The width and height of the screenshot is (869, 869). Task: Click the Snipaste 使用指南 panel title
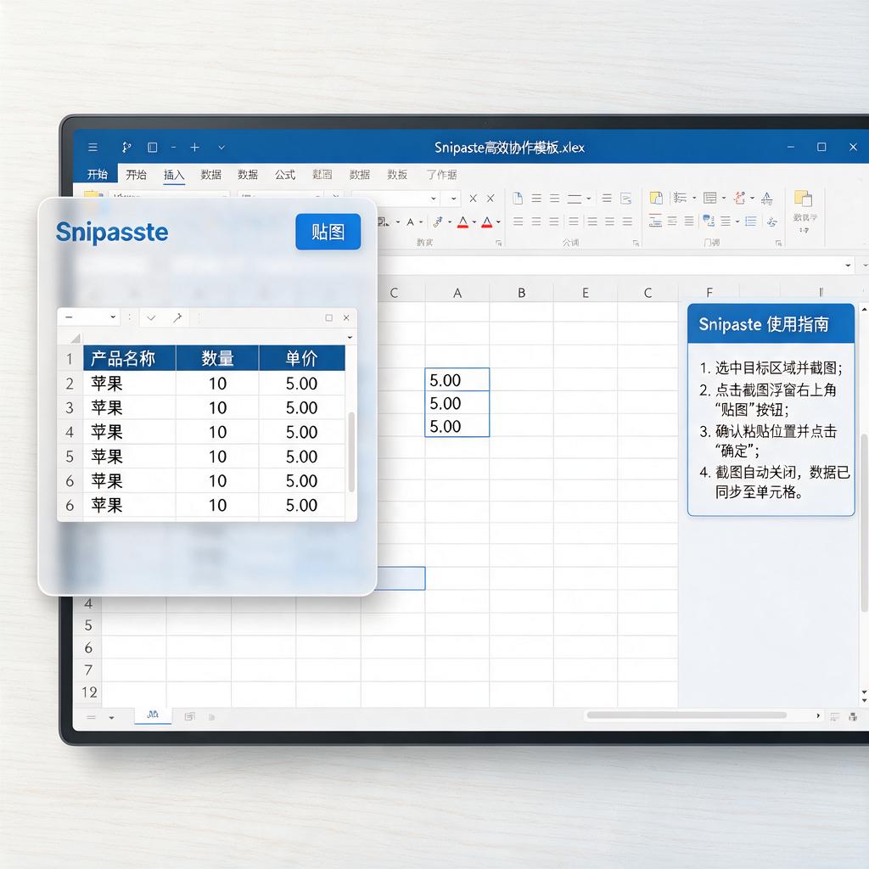tap(764, 324)
